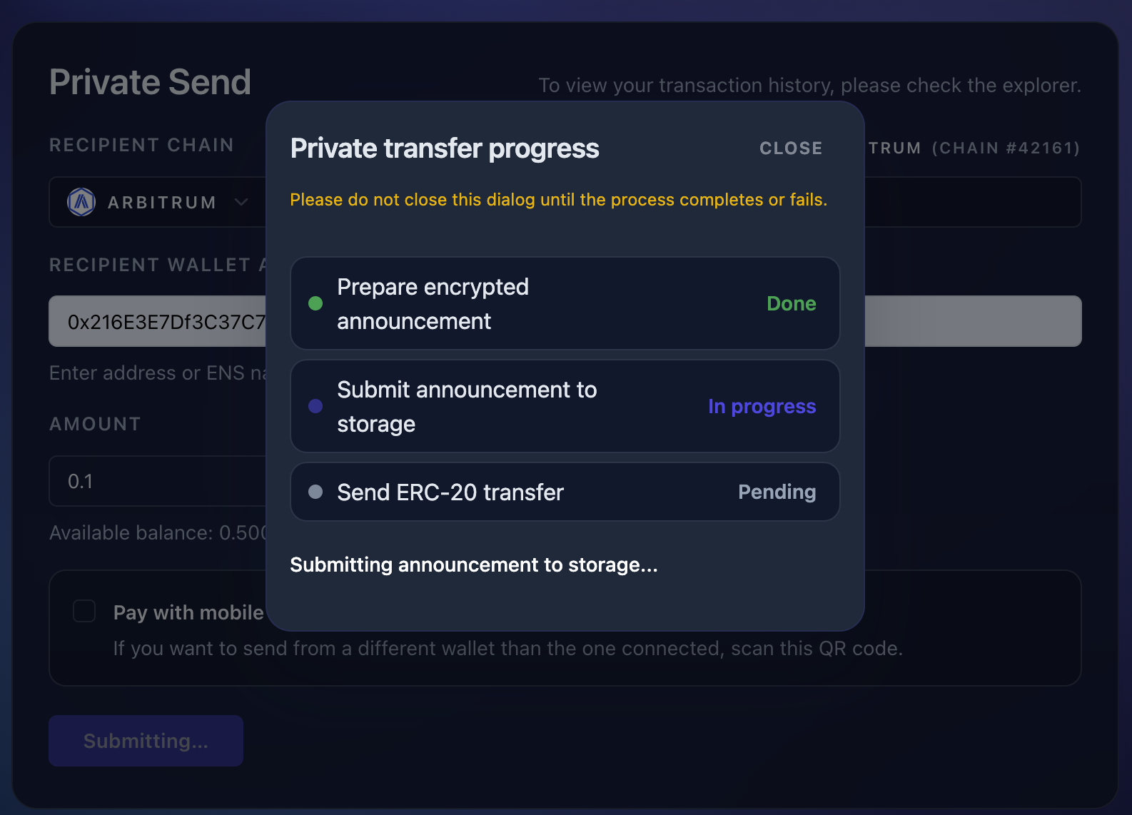
Task: Click the gray Pending status dot
Action: tap(315, 492)
